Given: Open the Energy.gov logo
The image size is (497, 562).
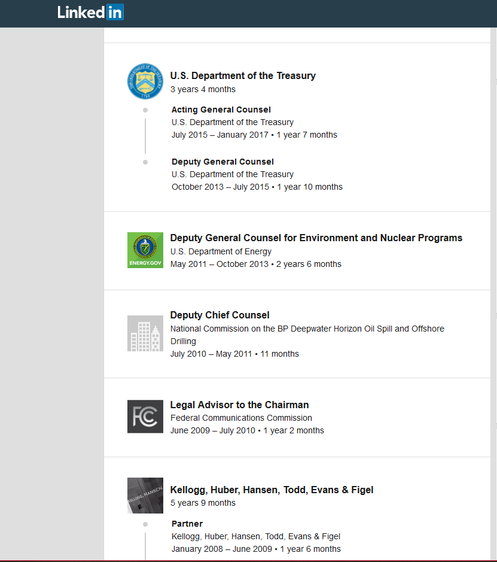Looking at the screenshot, I should [145, 250].
